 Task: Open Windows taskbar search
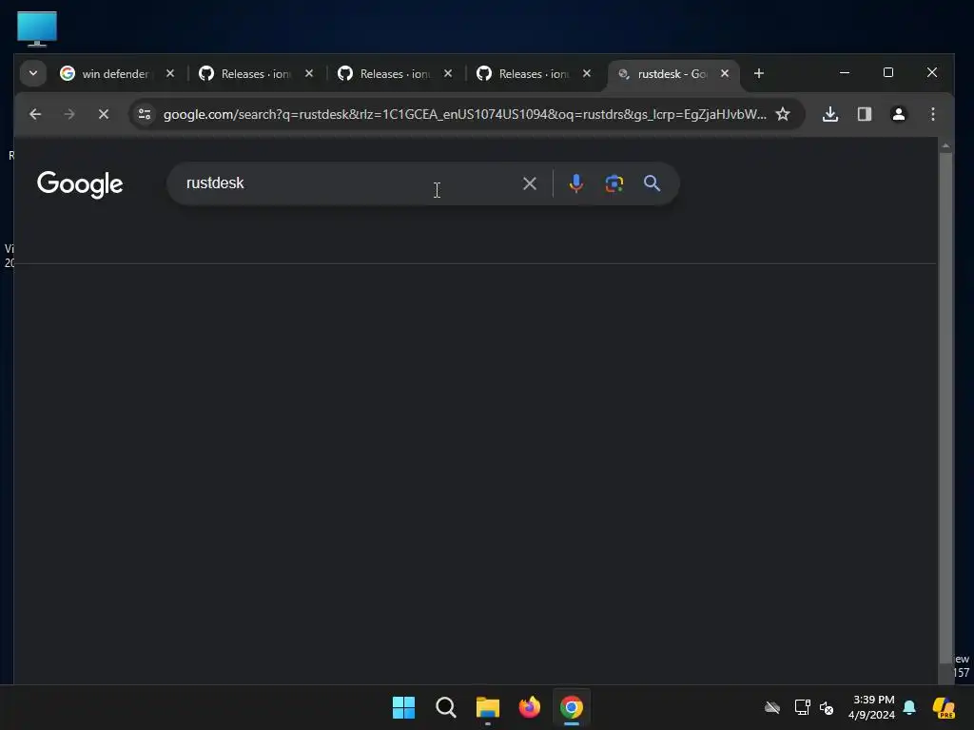446,707
